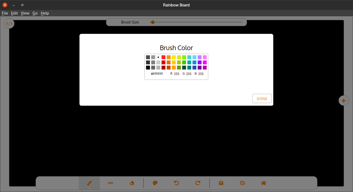Click the save floppy disk icon
The image size is (353, 192).
tap(221, 183)
